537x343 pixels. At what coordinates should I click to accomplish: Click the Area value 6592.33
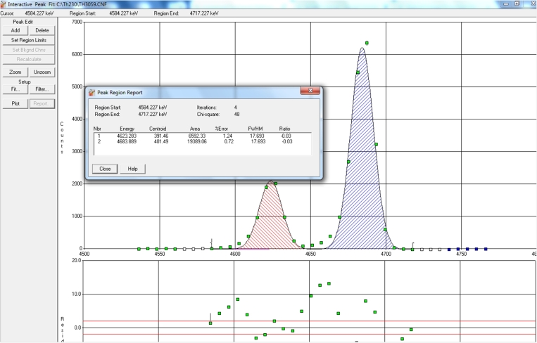pos(197,136)
